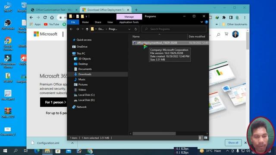Sort files by Date modified column
276x155 pixels.
[197, 37]
